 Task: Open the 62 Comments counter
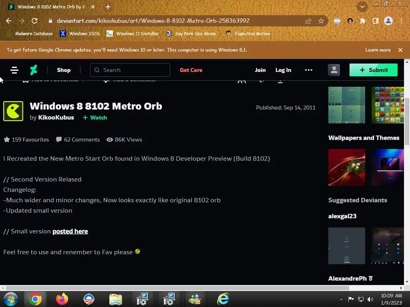(x=78, y=140)
